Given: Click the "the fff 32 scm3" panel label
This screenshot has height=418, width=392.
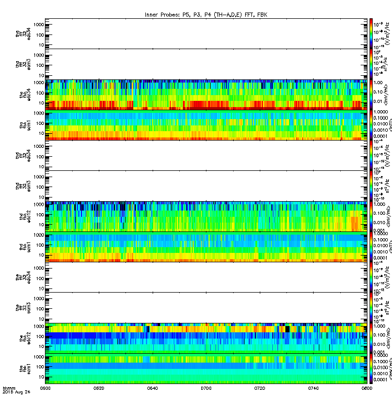Looking at the screenshot, I should click(23, 308).
